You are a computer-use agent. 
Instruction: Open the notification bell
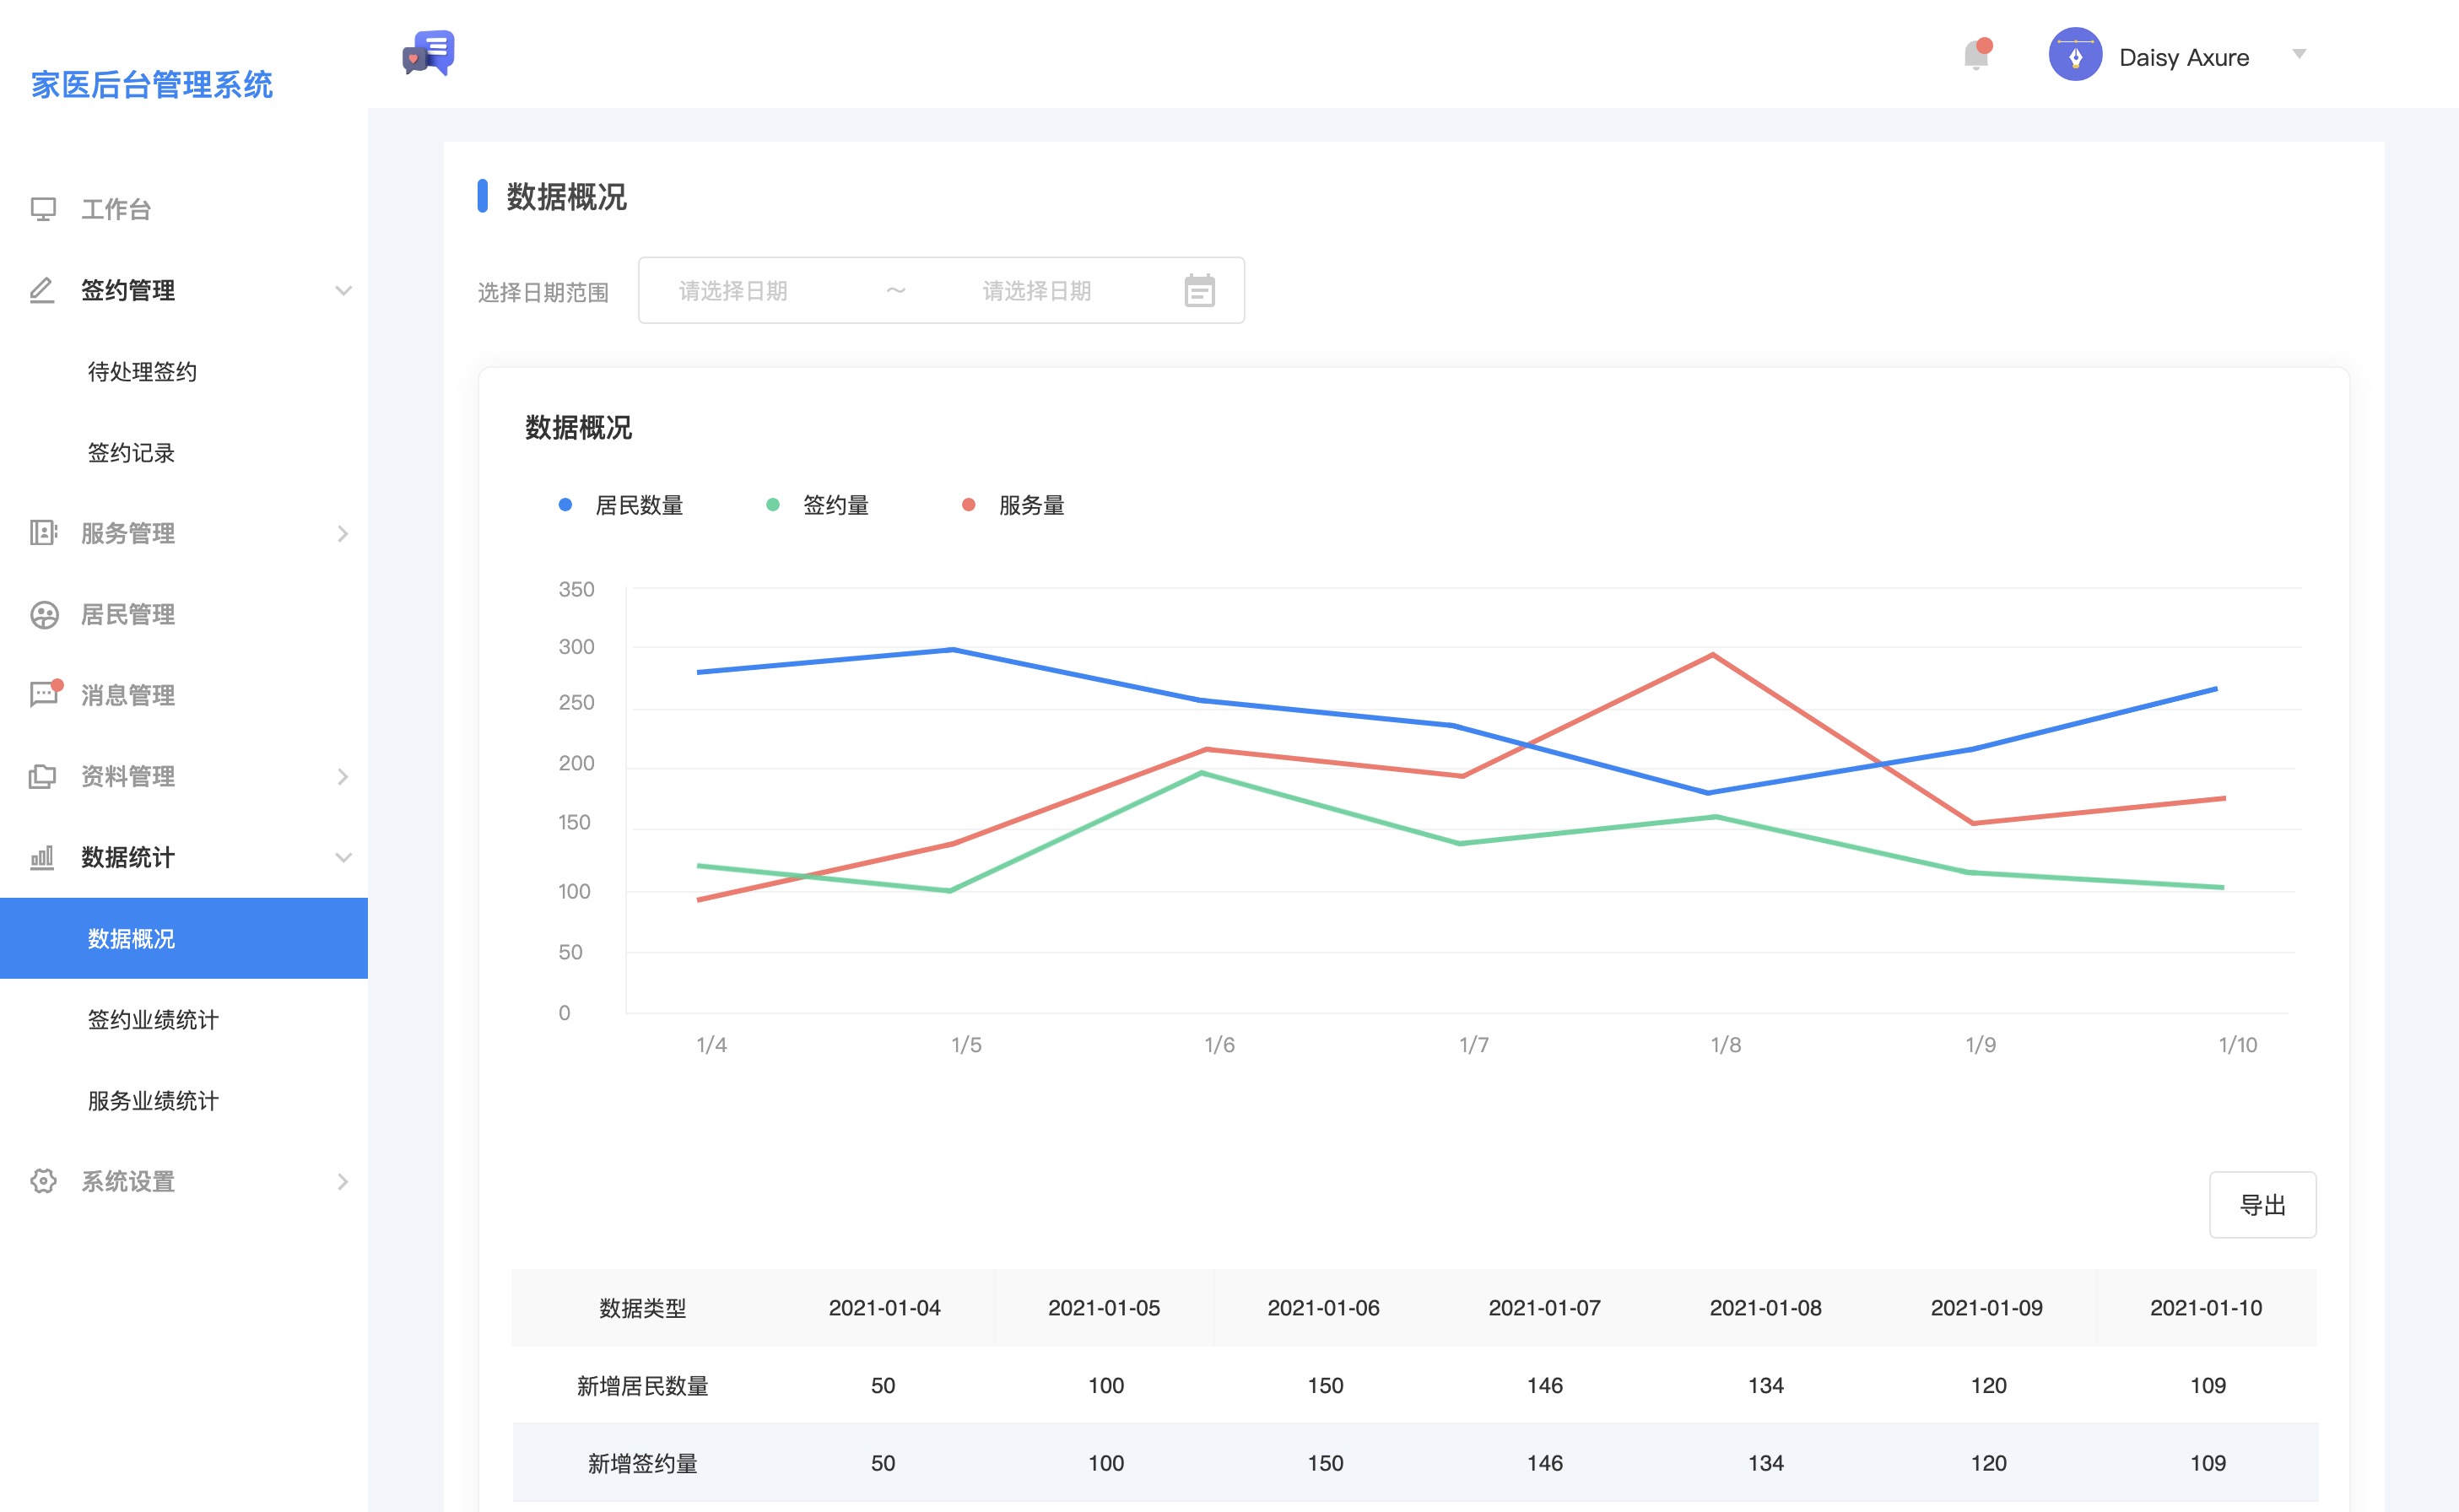coord(1977,54)
